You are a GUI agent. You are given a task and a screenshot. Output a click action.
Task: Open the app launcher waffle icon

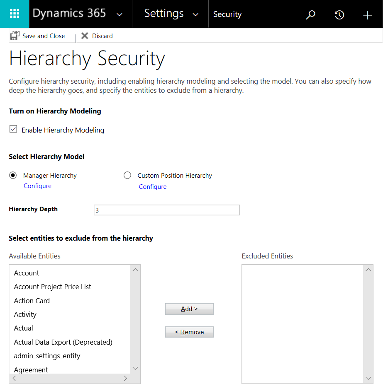15,14
